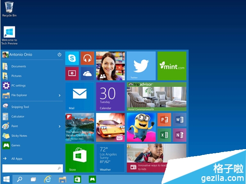Open the news tile about teaching kids
The width and height of the screenshot is (246, 184).
coord(157,158)
